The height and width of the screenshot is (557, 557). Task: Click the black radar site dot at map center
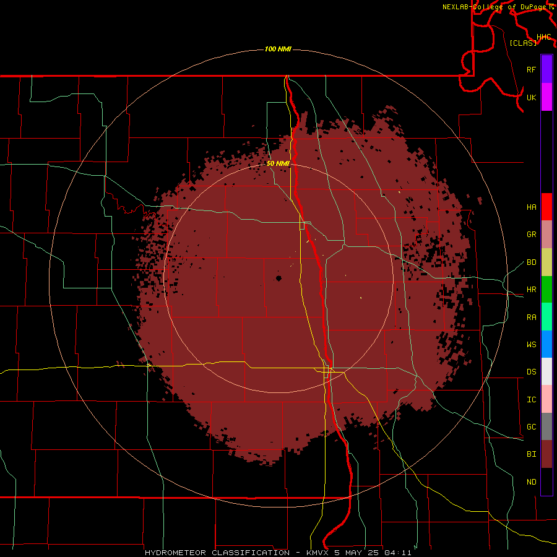point(279,278)
